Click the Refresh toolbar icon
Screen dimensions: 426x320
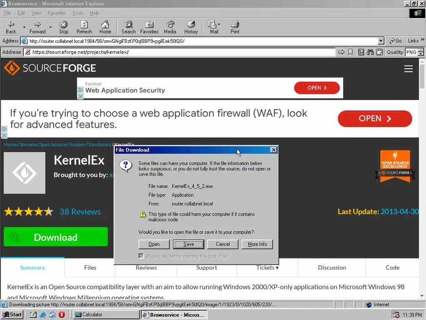tap(84, 27)
